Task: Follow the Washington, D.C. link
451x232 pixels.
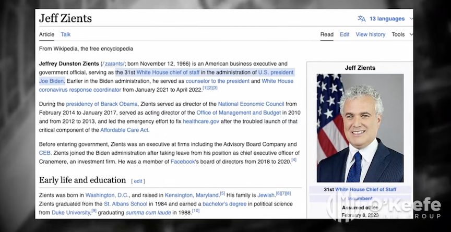Action: 108,196
